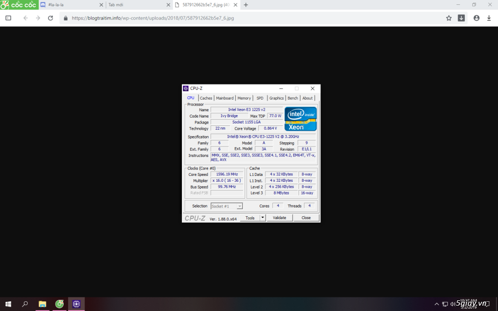
Task: Open the Cốc Cốc browser menu logo
Action: (x=19, y=5)
